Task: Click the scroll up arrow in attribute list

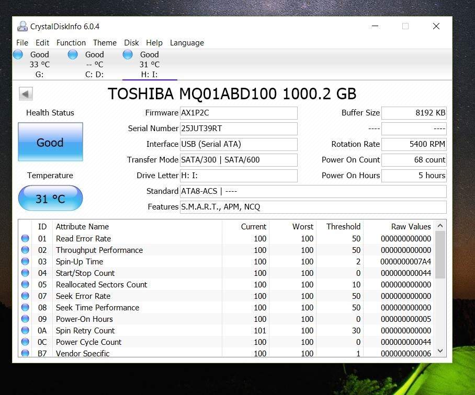Action: [440, 226]
